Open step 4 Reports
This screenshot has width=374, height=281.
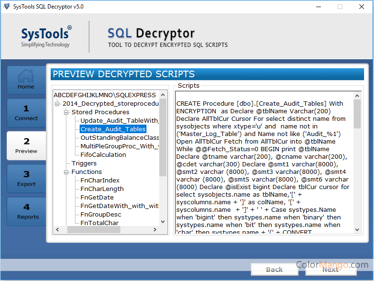click(26, 211)
